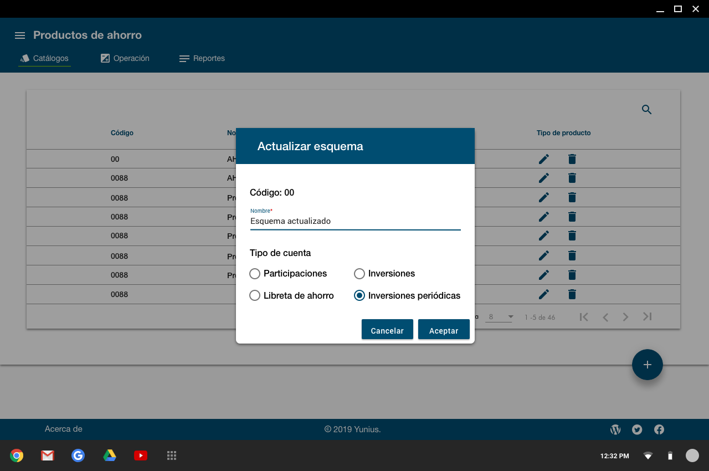This screenshot has height=471, width=709.
Task: Switch to the Operación tab
Action: (x=125, y=58)
